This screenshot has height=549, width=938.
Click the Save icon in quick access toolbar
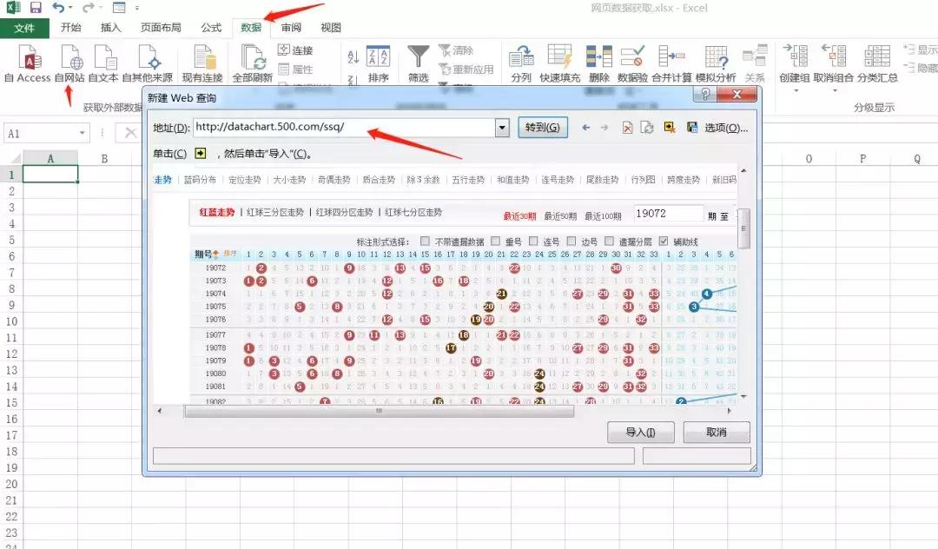coord(36,8)
